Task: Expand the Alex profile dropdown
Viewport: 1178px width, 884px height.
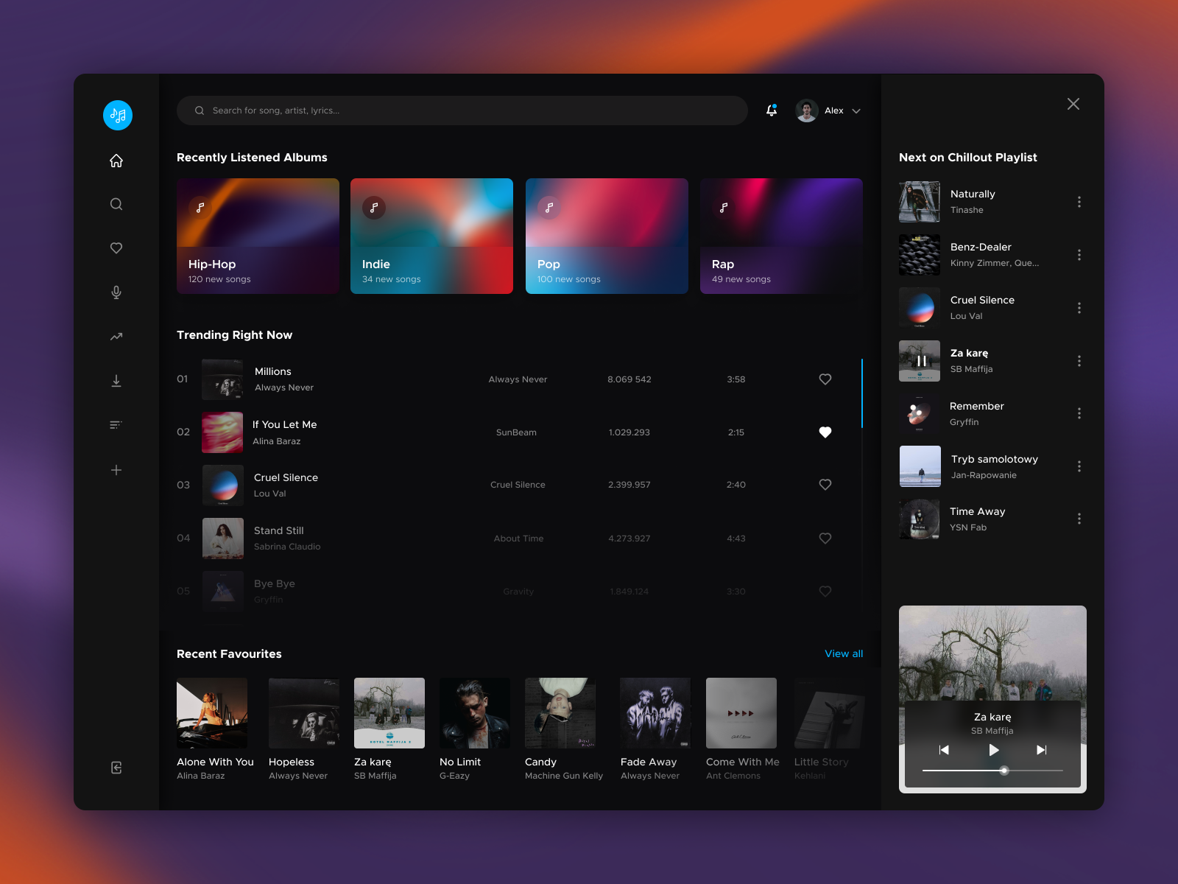Action: coord(856,110)
